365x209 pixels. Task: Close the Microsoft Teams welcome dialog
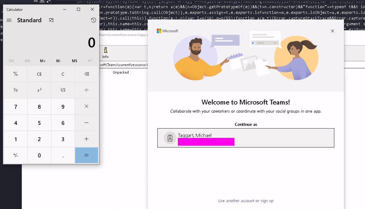[x=333, y=31]
